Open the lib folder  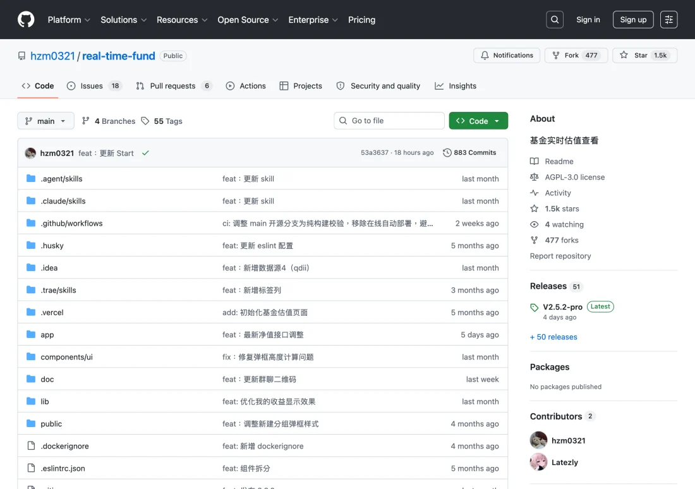[44, 401]
